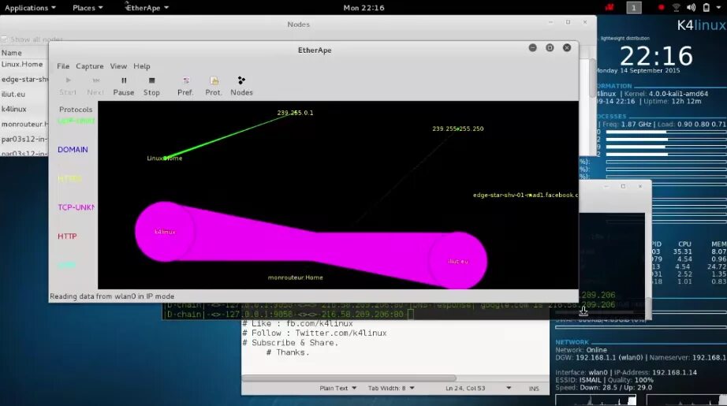Select Linux.Home row in Nodes window
The width and height of the screenshot is (727, 406).
pos(24,65)
